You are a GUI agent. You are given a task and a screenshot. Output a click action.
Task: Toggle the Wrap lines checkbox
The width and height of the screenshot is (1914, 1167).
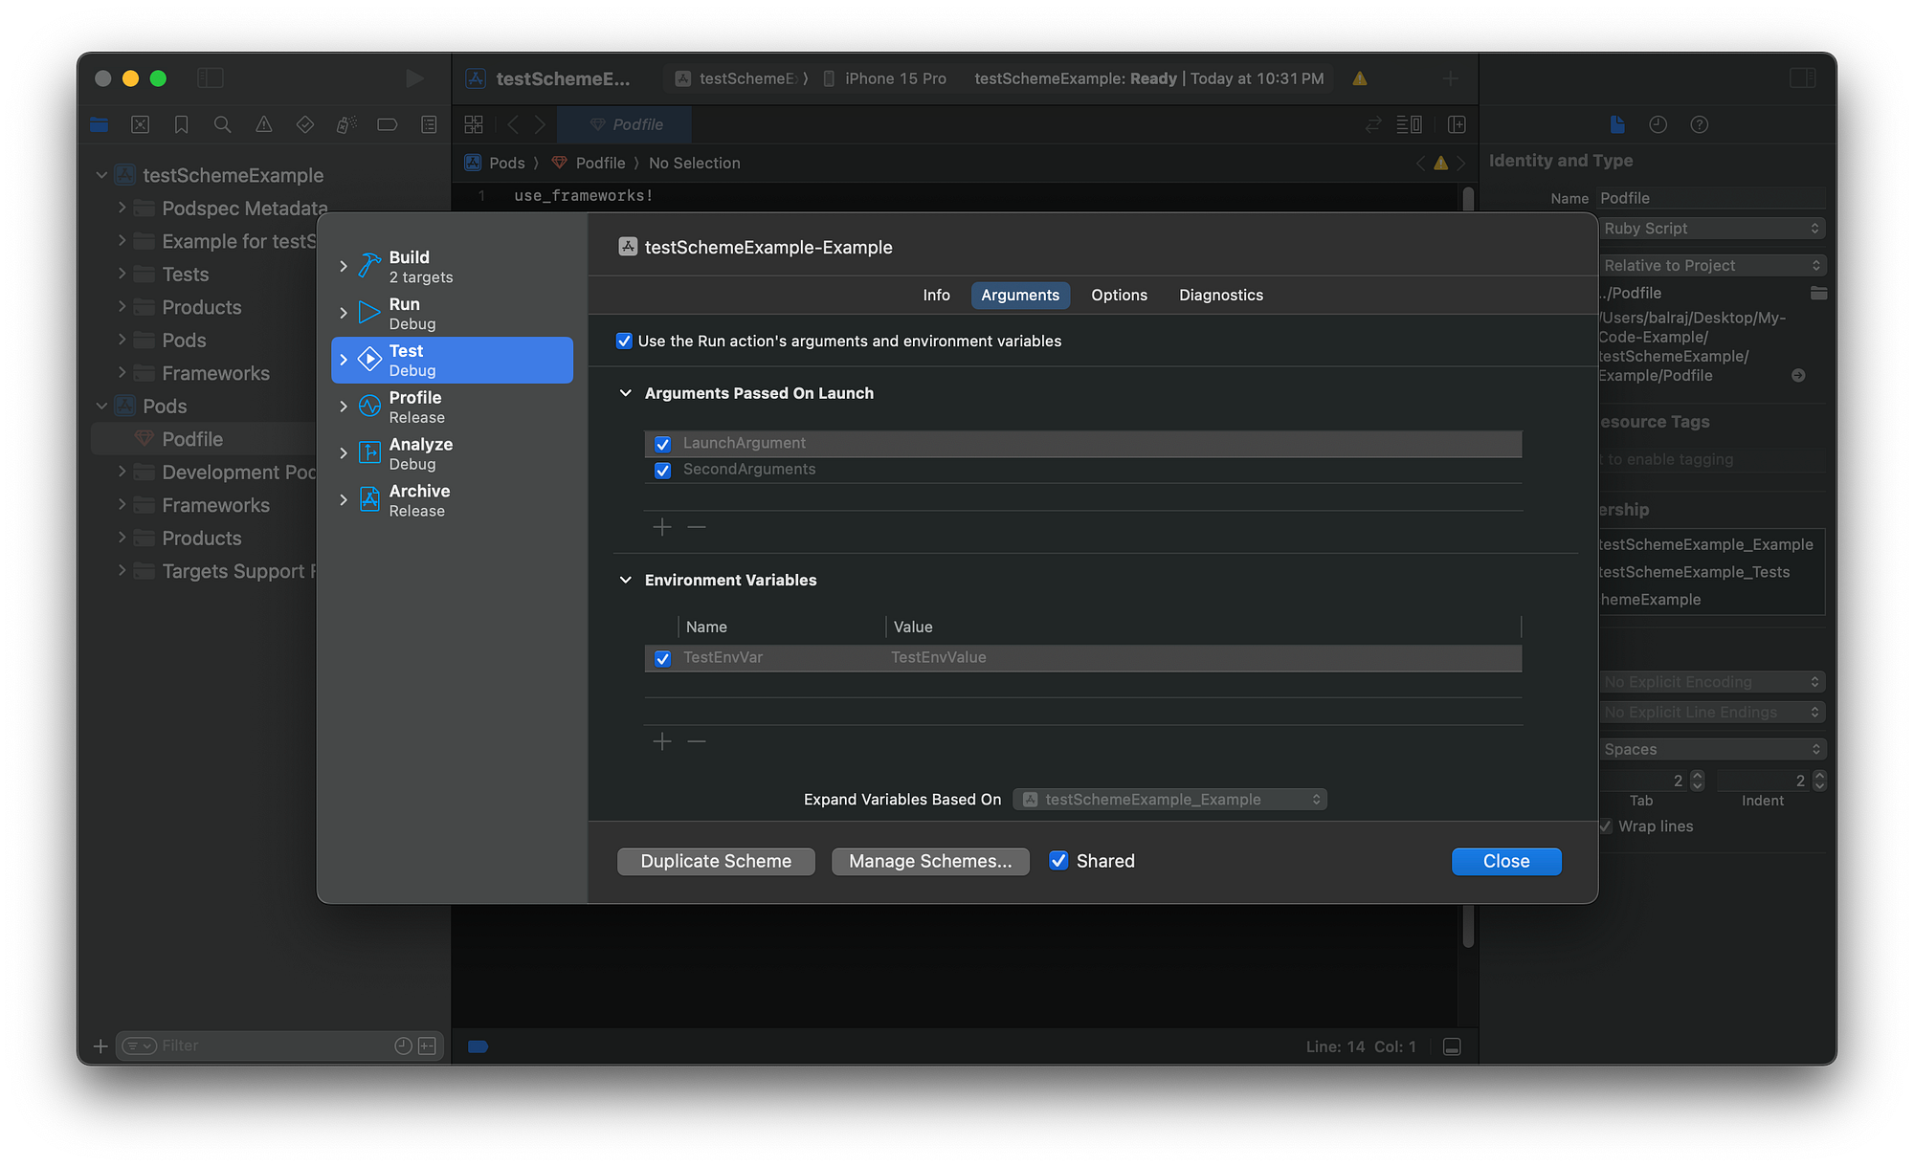(1606, 826)
